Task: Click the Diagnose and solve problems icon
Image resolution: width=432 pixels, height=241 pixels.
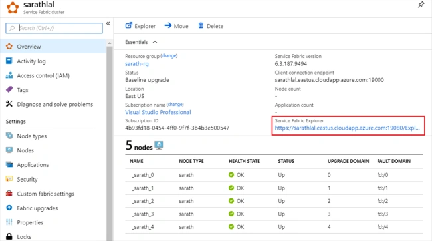Action: [x=9, y=104]
